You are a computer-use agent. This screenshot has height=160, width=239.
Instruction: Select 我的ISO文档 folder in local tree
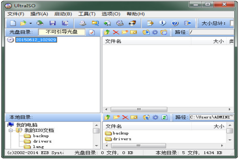point(39,130)
